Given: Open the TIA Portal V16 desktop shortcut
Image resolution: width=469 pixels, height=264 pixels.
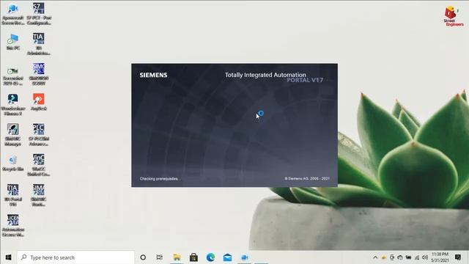Looking at the screenshot, I should point(13,195).
